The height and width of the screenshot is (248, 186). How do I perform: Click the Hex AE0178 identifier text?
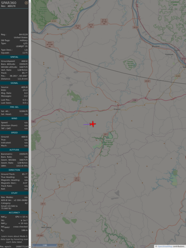pyautogui.click(x=8, y=6)
